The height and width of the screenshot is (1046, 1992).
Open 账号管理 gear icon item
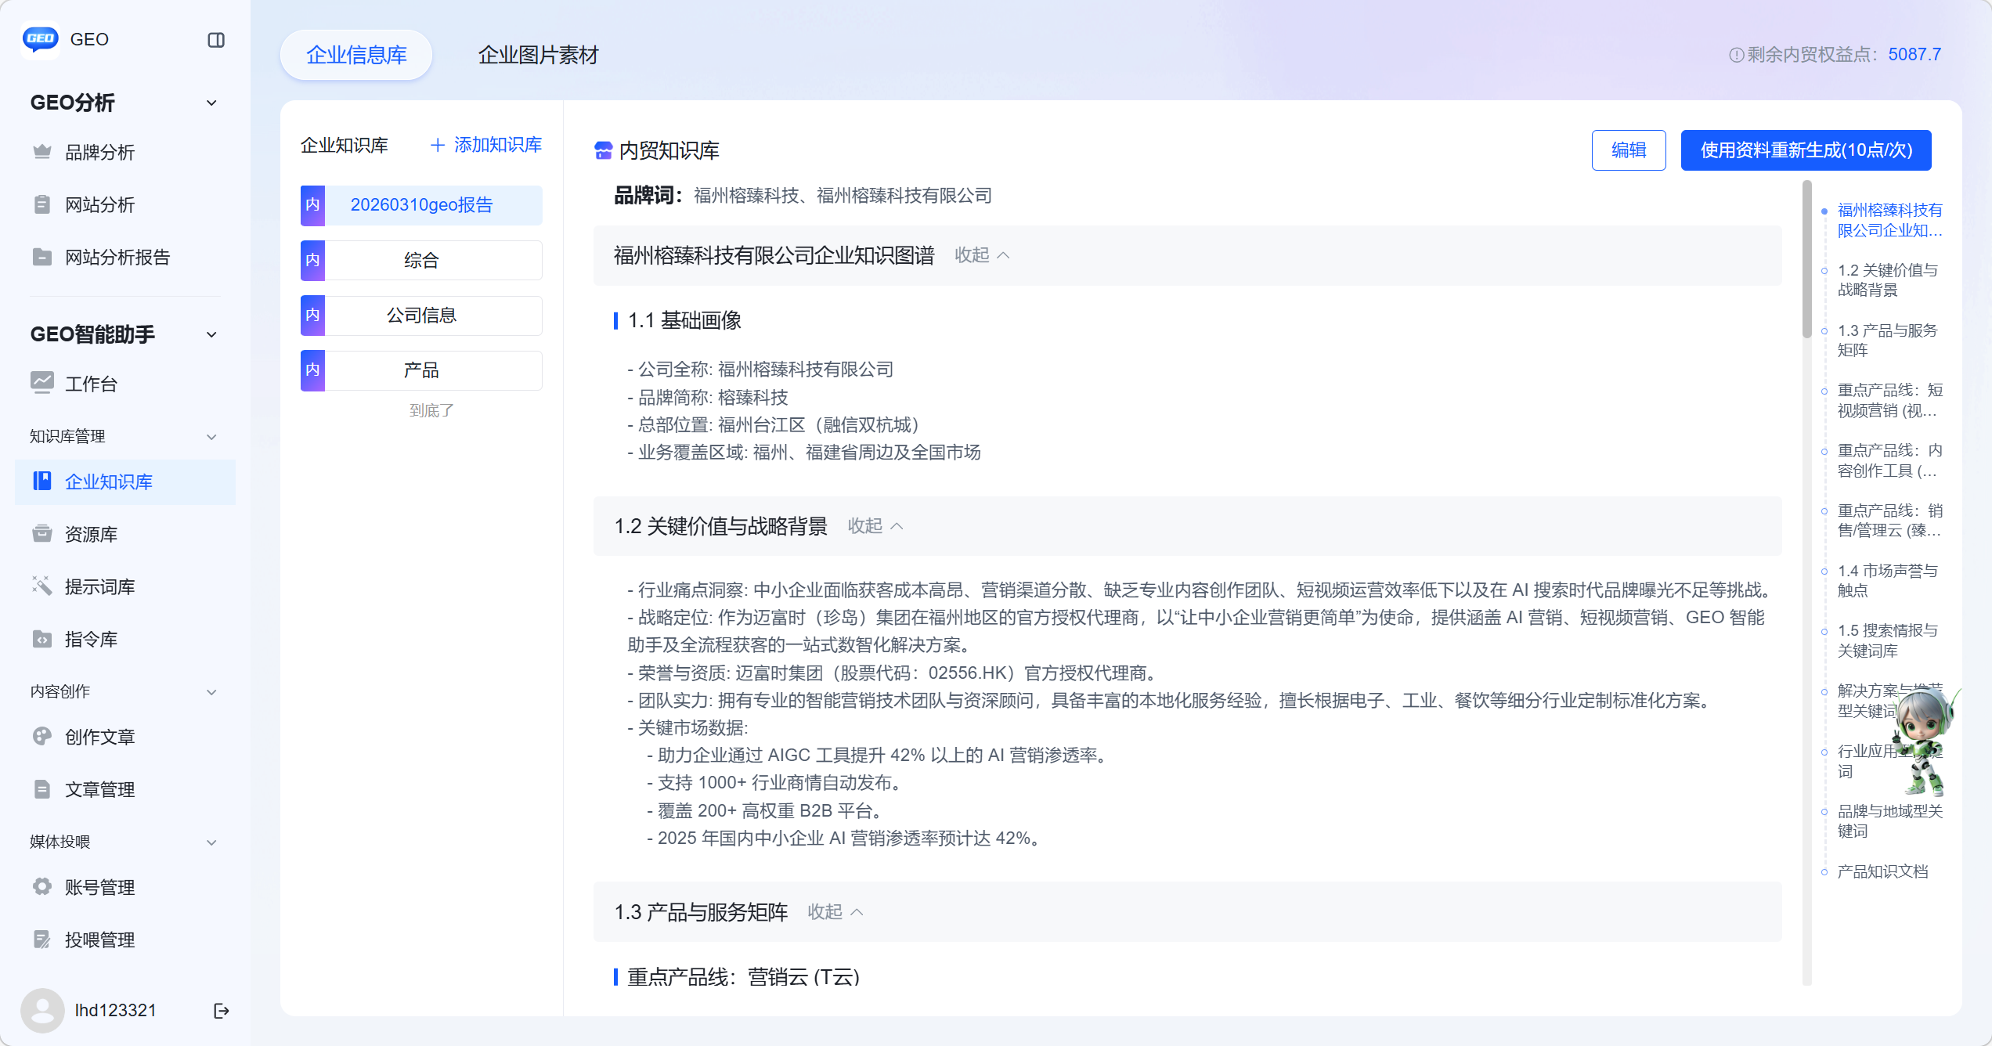tap(42, 887)
